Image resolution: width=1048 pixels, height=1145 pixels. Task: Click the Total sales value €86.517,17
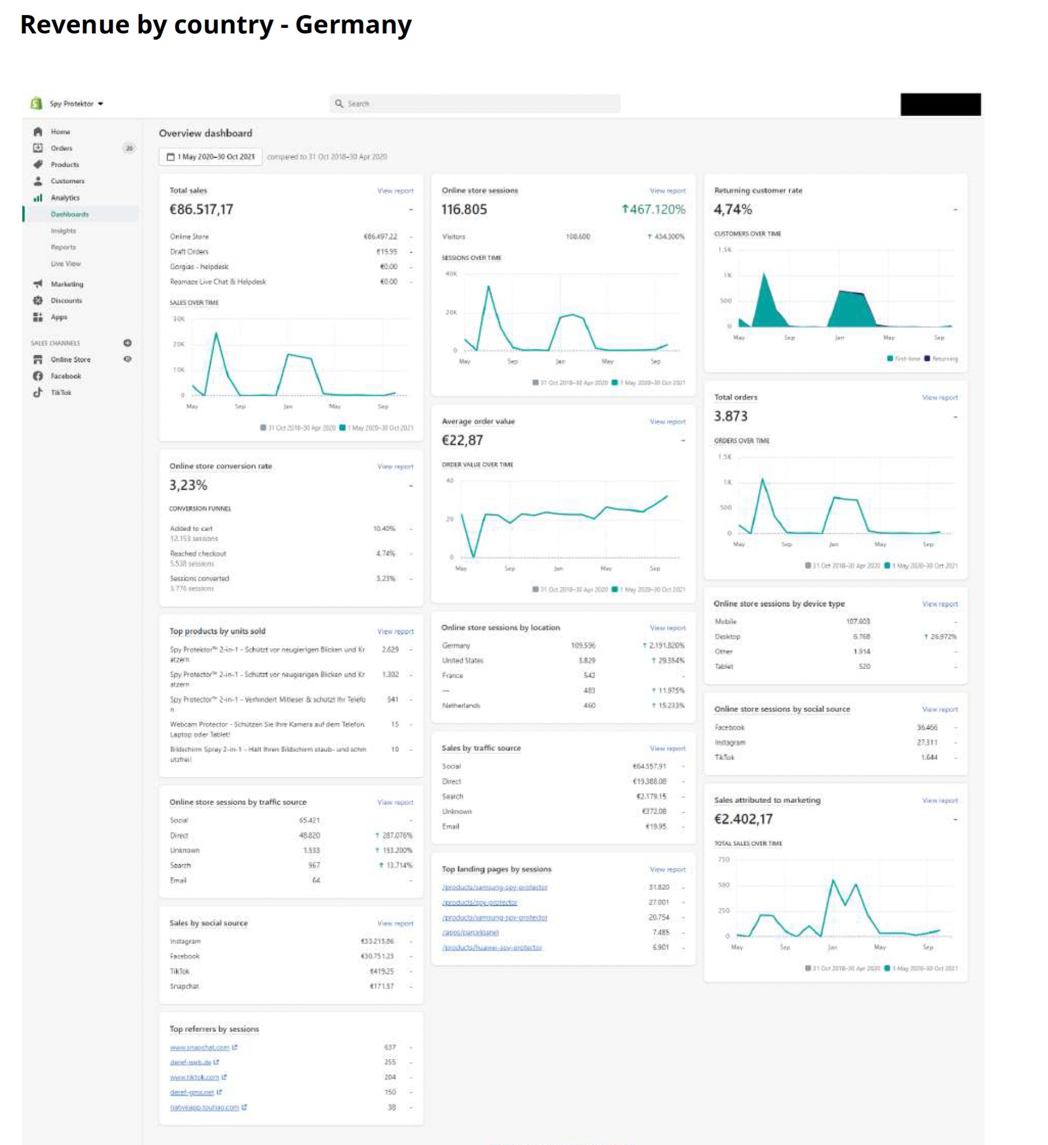click(202, 210)
